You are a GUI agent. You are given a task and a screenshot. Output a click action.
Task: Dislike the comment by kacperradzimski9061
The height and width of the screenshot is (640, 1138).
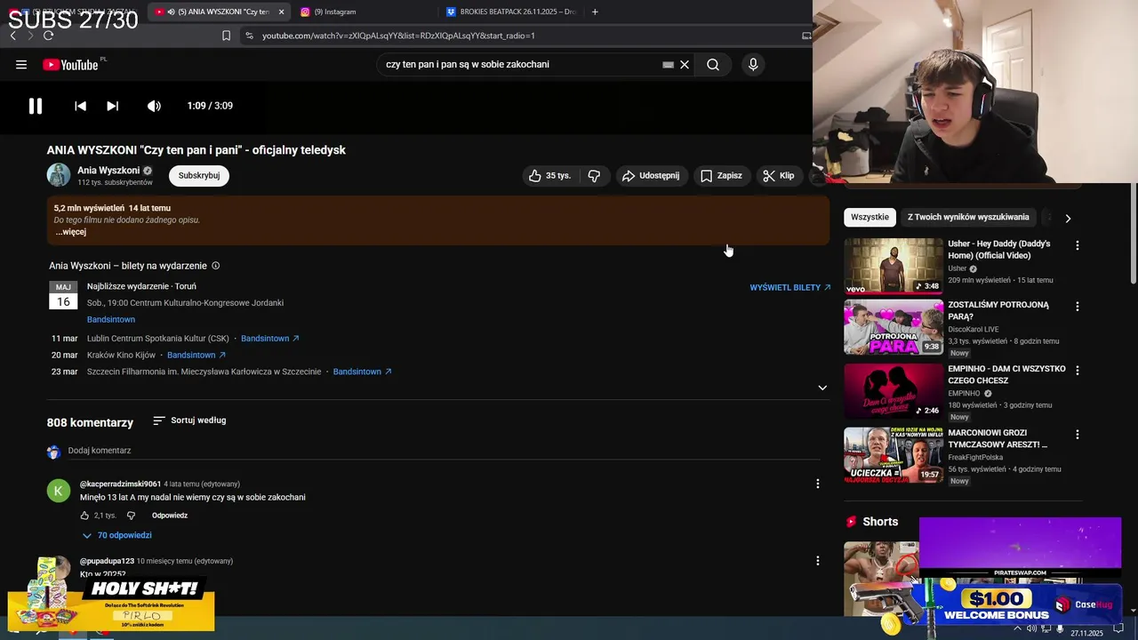(x=131, y=516)
